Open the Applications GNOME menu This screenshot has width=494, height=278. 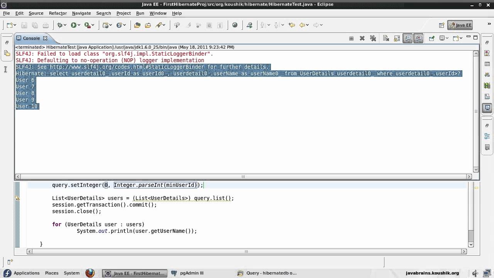click(x=27, y=273)
